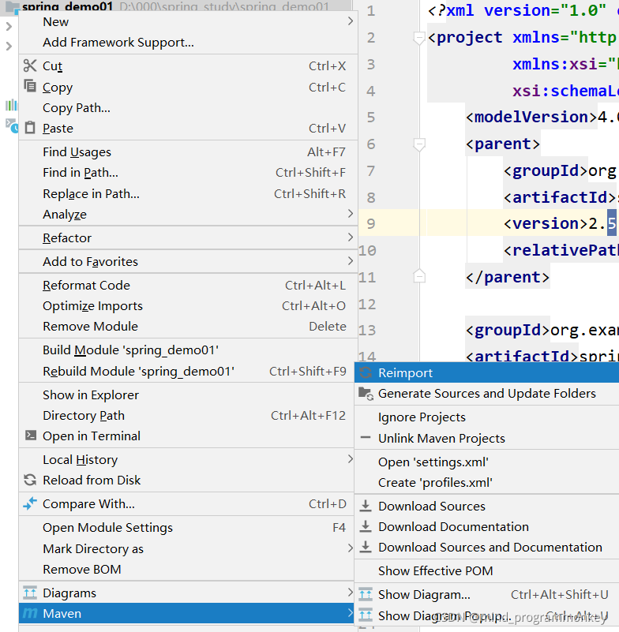The height and width of the screenshot is (632, 619).
Task: Expand the New submenu arrow
Action: (350, 21)
